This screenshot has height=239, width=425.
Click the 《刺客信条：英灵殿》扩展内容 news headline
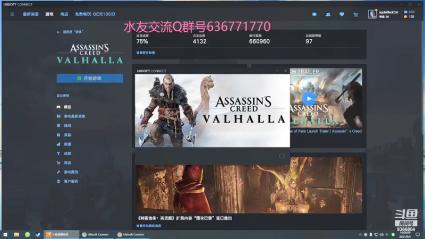pyautogui.click(x=185, y=218)
